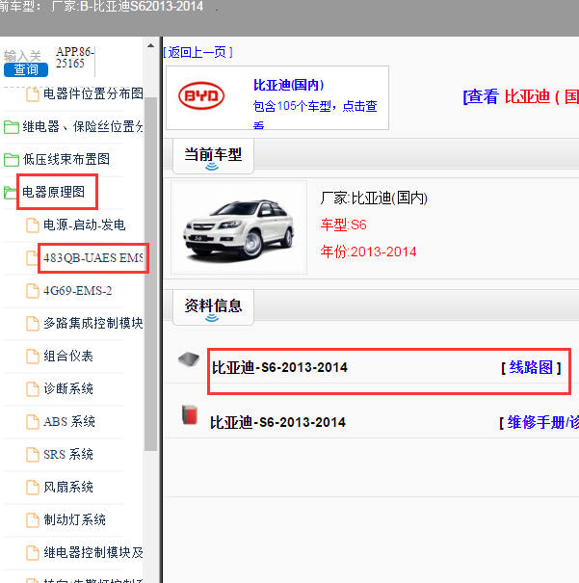Select 低压线束布置图 folder label

pos(66,159)
